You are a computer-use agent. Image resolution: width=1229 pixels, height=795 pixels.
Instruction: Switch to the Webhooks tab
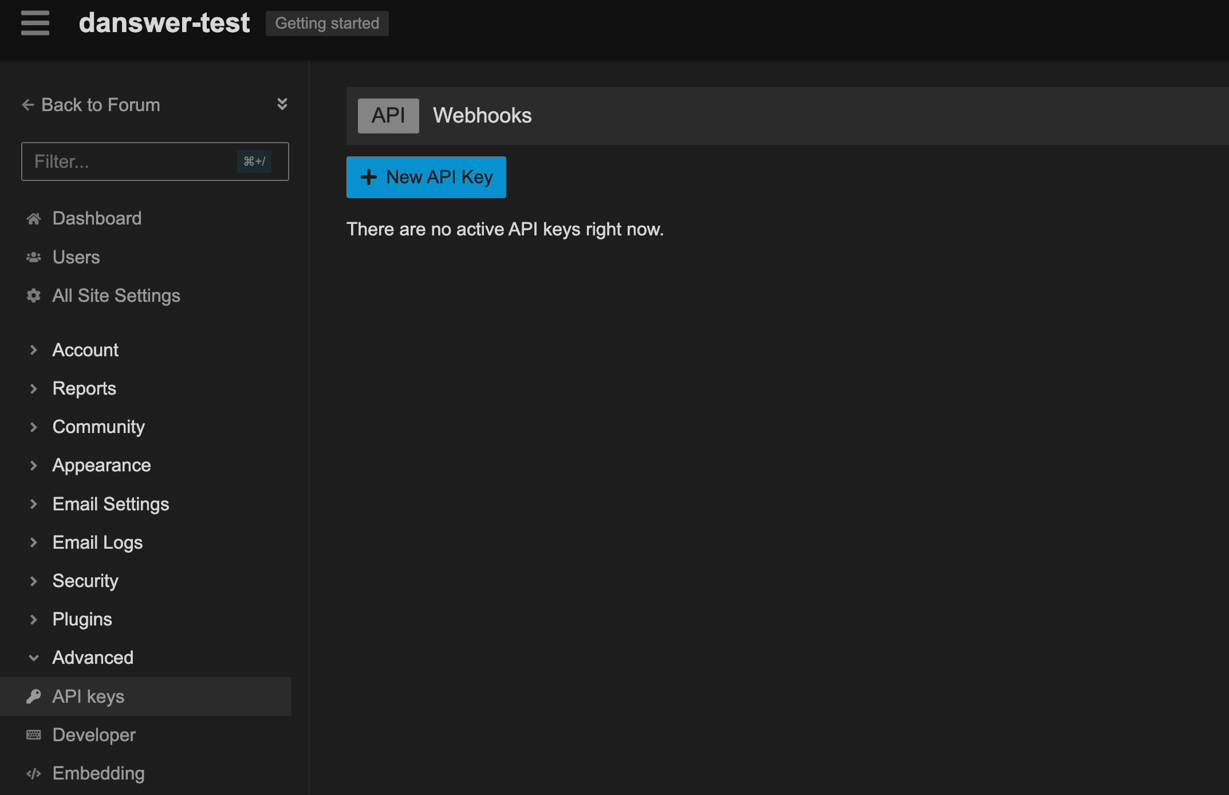point(482,115)
